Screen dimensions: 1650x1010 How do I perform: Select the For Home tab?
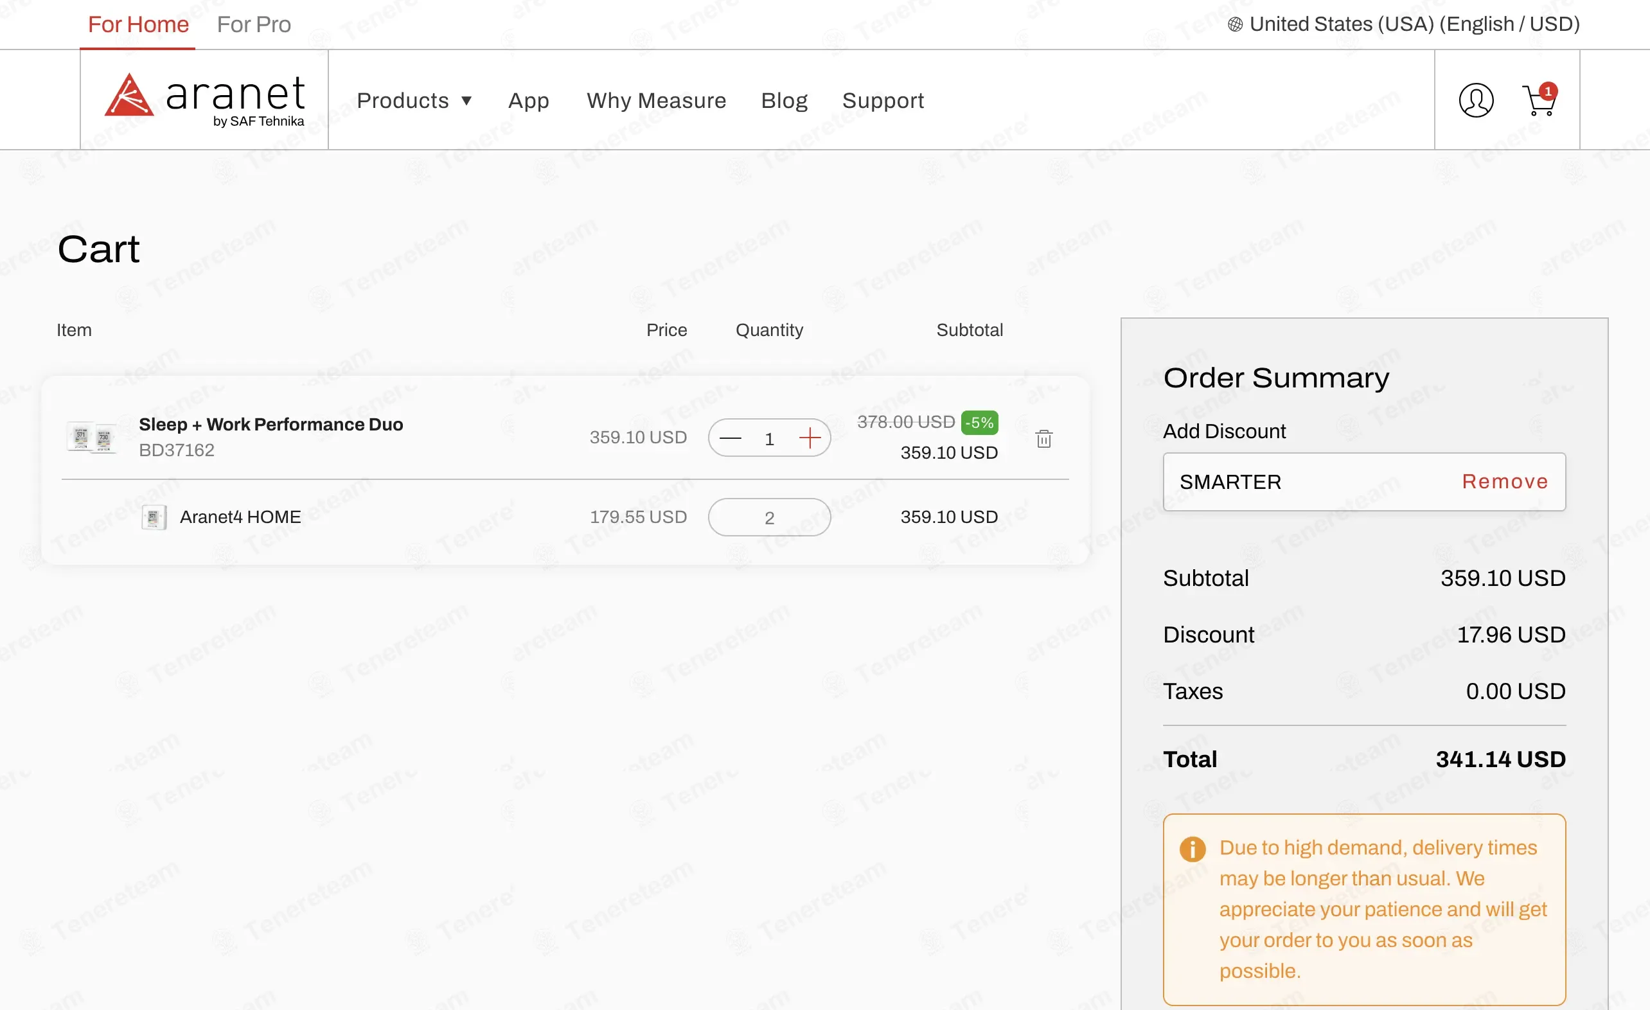coord(138,25)
